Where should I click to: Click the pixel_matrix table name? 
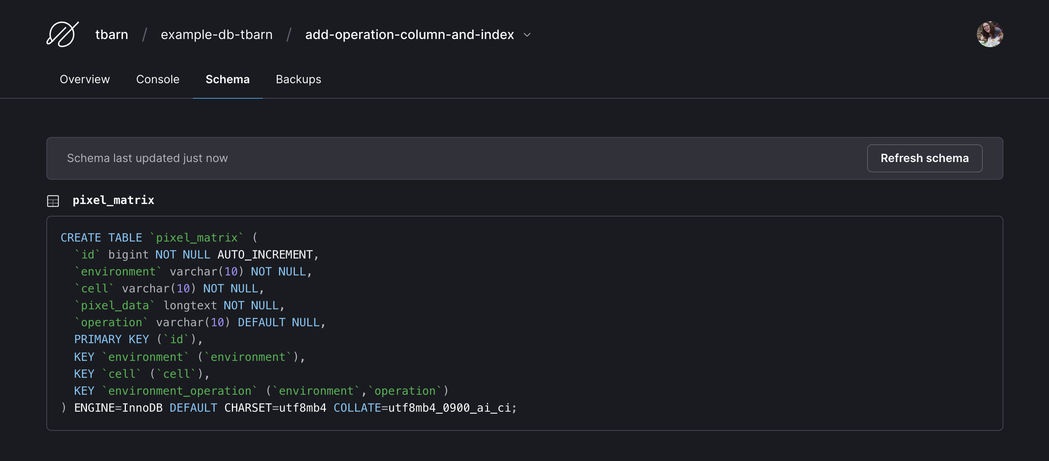click(x=113, y=200)
